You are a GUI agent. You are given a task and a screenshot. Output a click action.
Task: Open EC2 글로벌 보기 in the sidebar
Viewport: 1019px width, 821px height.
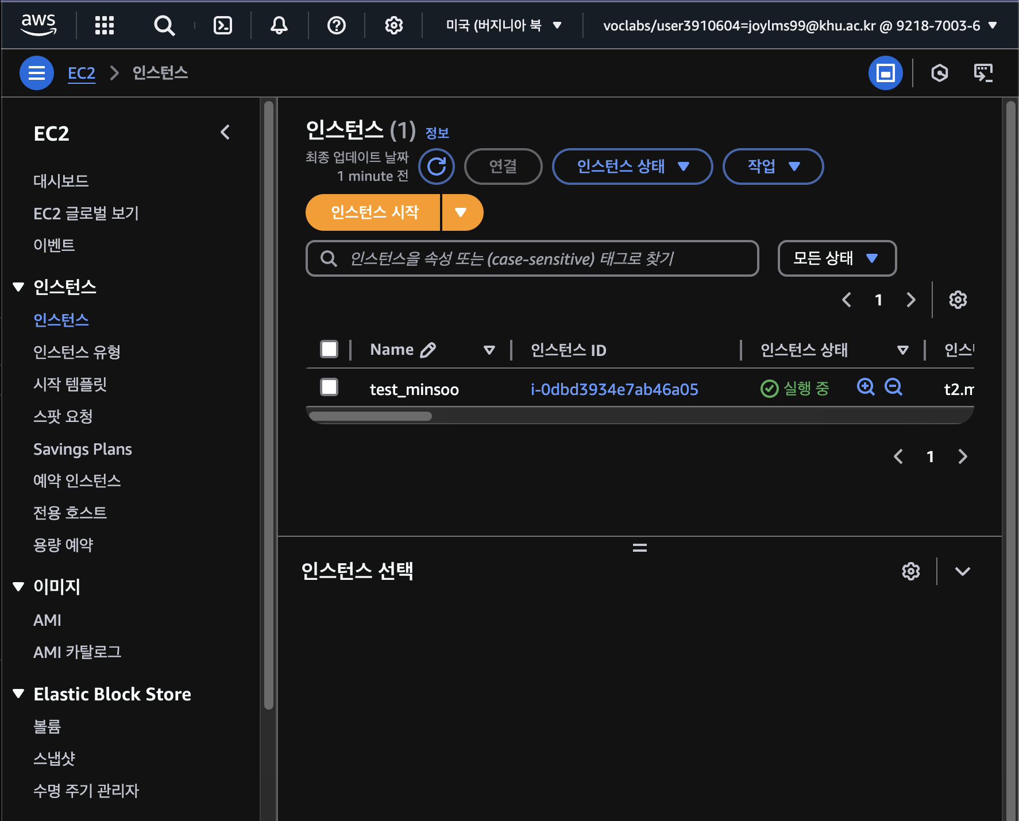coord(86,213)
